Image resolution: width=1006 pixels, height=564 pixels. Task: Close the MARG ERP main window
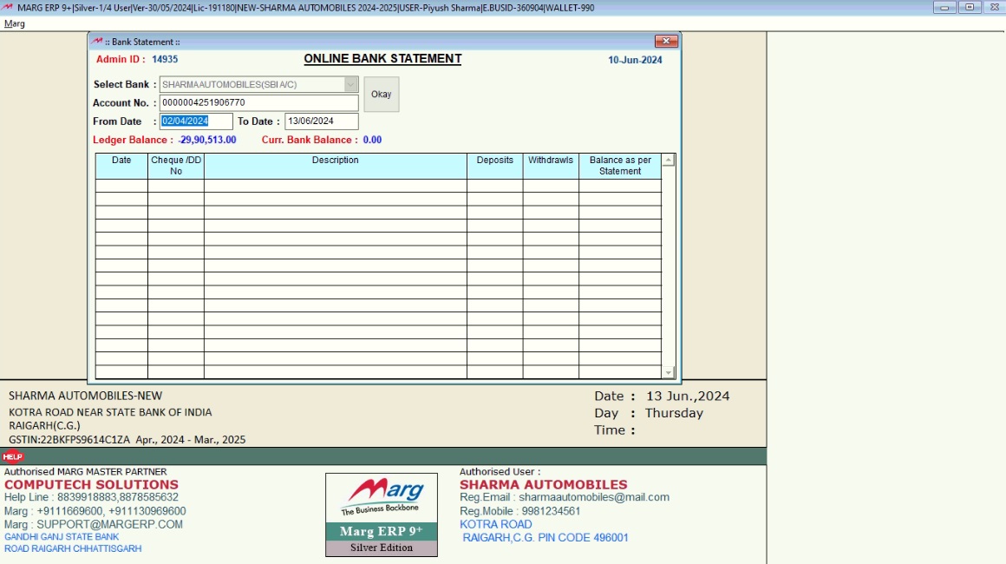(x=995, y=8)
